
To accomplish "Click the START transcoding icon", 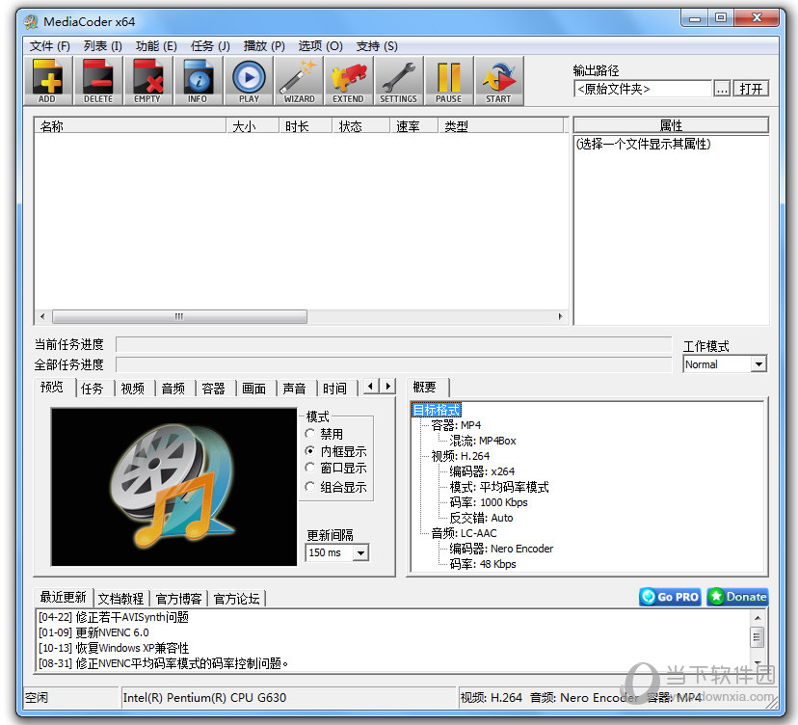I will pos(498,81).
